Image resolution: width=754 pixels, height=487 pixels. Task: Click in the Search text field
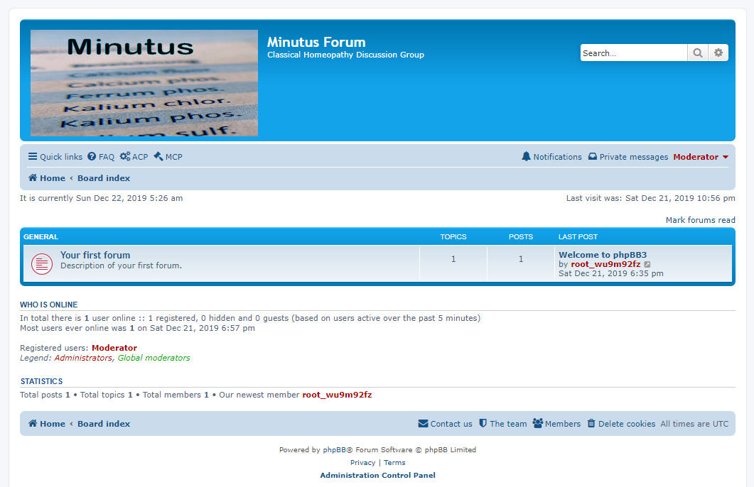pyautogui.click(x=632, y=53)
